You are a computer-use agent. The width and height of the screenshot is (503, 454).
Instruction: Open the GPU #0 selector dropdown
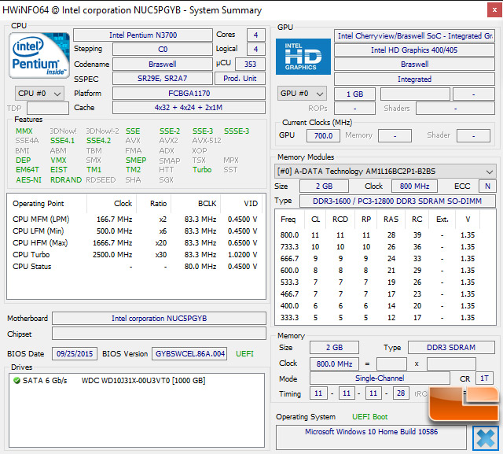pos(302,94)
